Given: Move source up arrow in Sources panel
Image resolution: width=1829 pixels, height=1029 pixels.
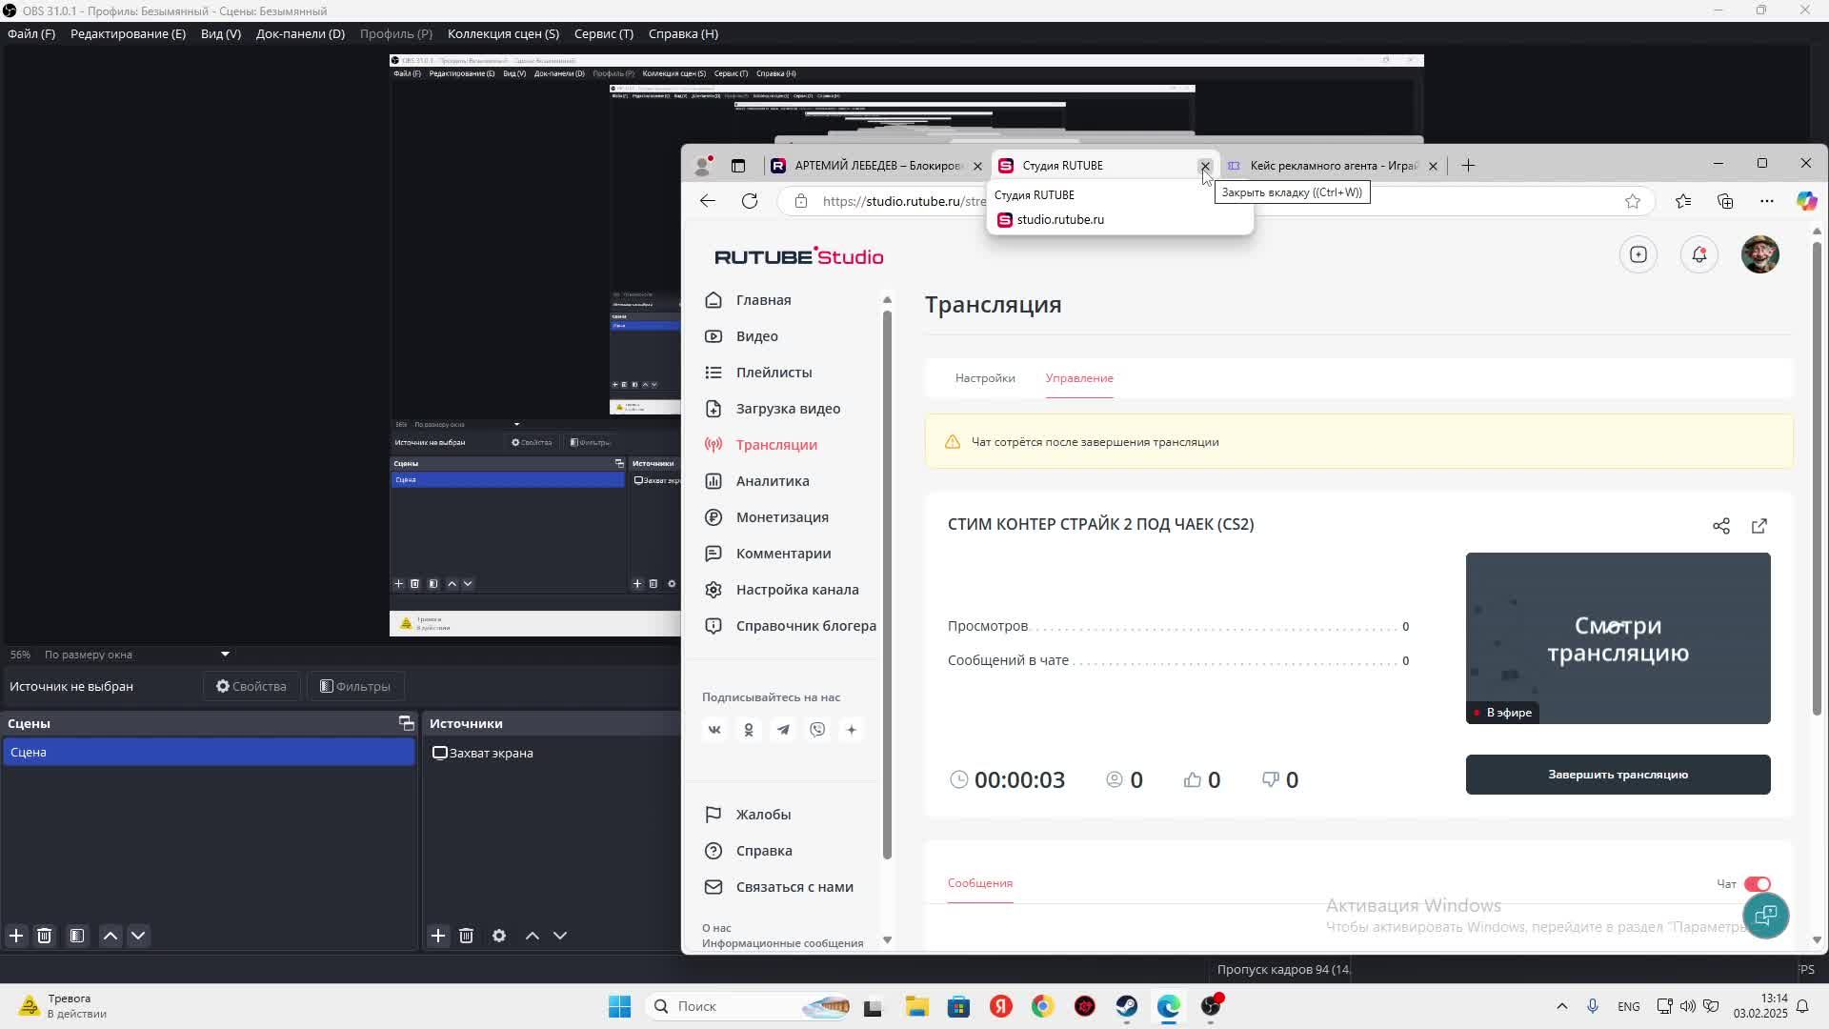Looking at the screenshot, I should coord(533,936).
